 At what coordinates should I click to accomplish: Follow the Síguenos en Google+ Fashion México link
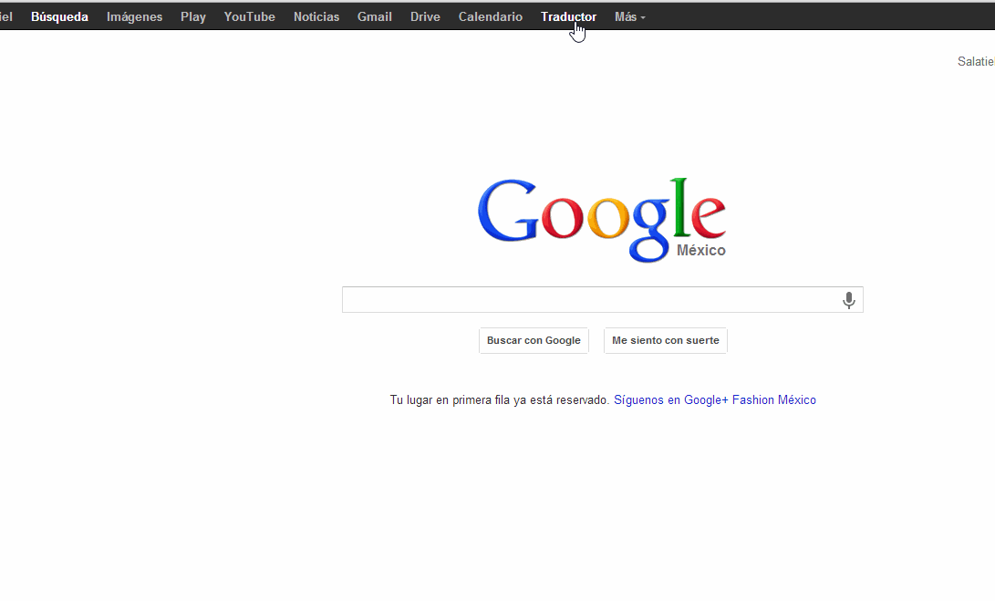(x=714, y=399)
